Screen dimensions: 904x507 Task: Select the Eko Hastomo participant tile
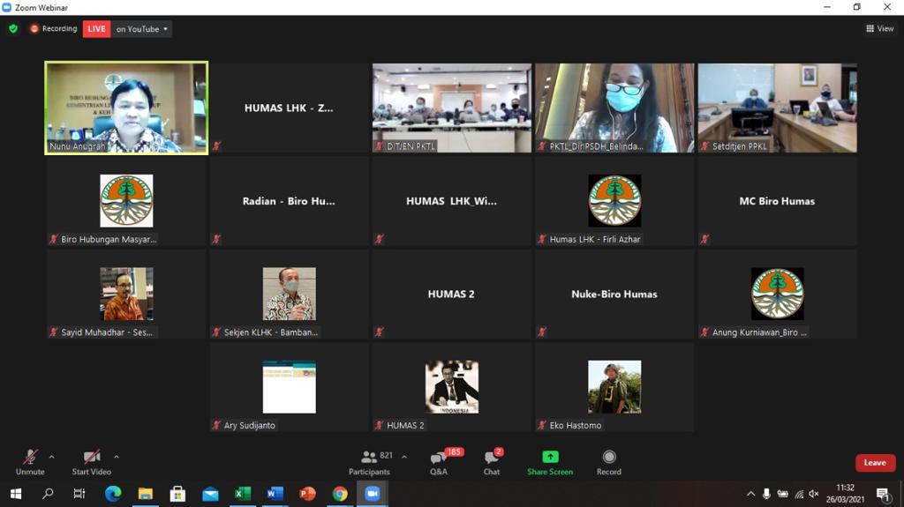pyautogui.click(x=614, y=387)
